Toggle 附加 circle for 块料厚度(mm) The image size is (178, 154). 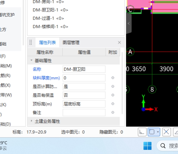(113, 78)
